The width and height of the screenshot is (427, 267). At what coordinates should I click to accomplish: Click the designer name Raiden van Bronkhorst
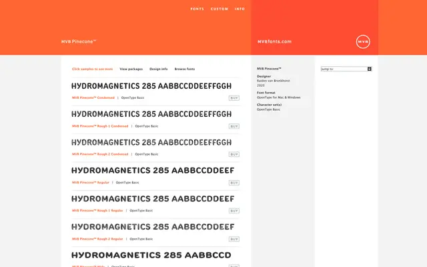274,81
